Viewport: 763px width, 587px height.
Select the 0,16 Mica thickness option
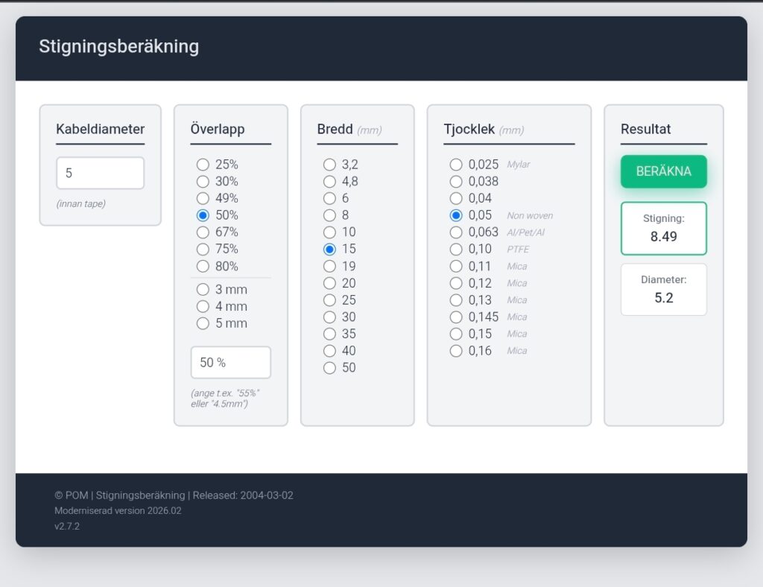[x=456, y=351]
